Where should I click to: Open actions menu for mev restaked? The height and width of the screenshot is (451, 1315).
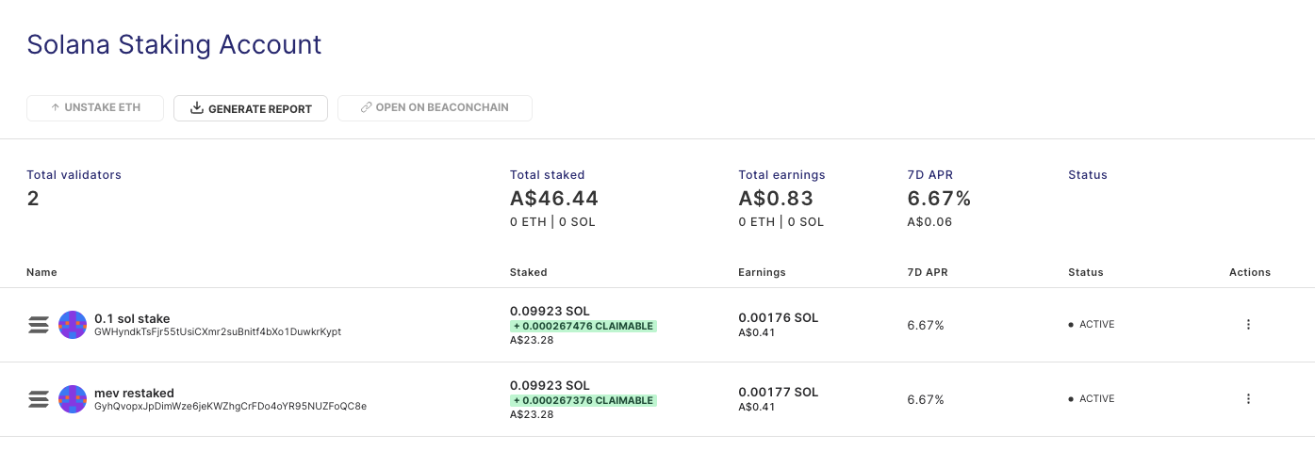tap(1248, 399)
